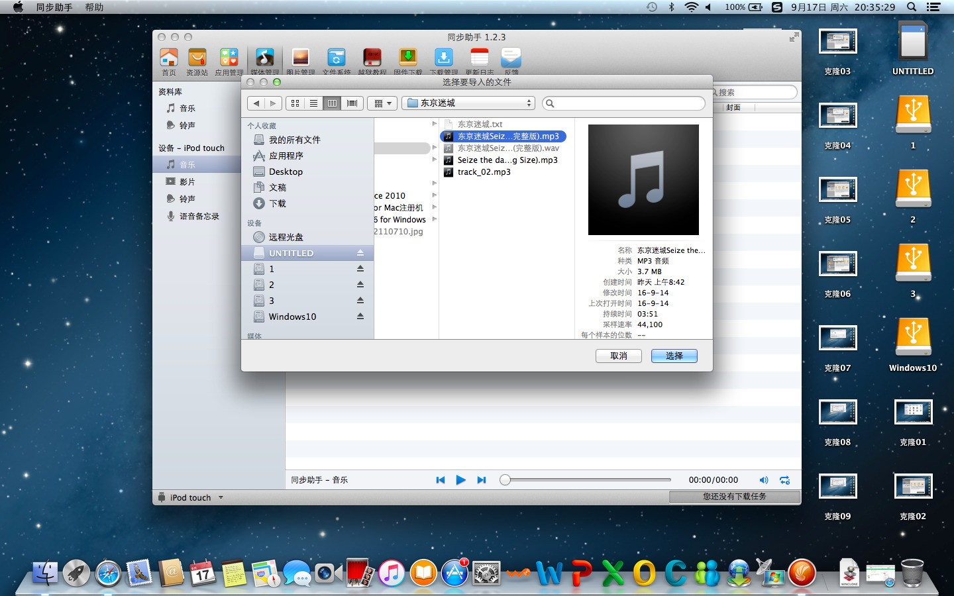This screenshot has height=596, width=954.
Task: Open the 帮助 menu
Action: 94,7
